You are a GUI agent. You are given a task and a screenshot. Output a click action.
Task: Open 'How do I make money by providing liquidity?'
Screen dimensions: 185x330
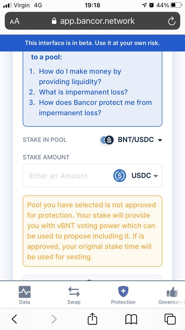[x=80, y=76]
